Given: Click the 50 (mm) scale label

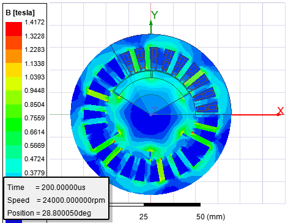Looking at the screenshot, I should coord(210,217).
